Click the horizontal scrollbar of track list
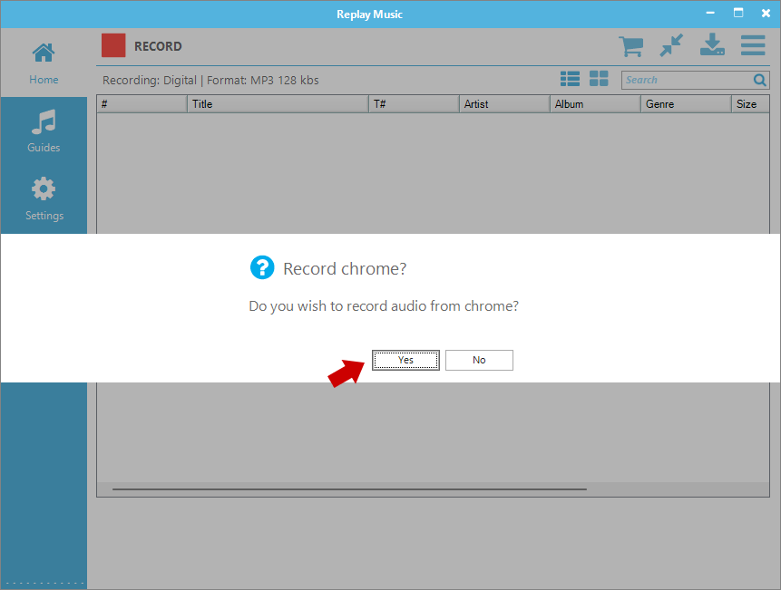 tap(349, 489)
